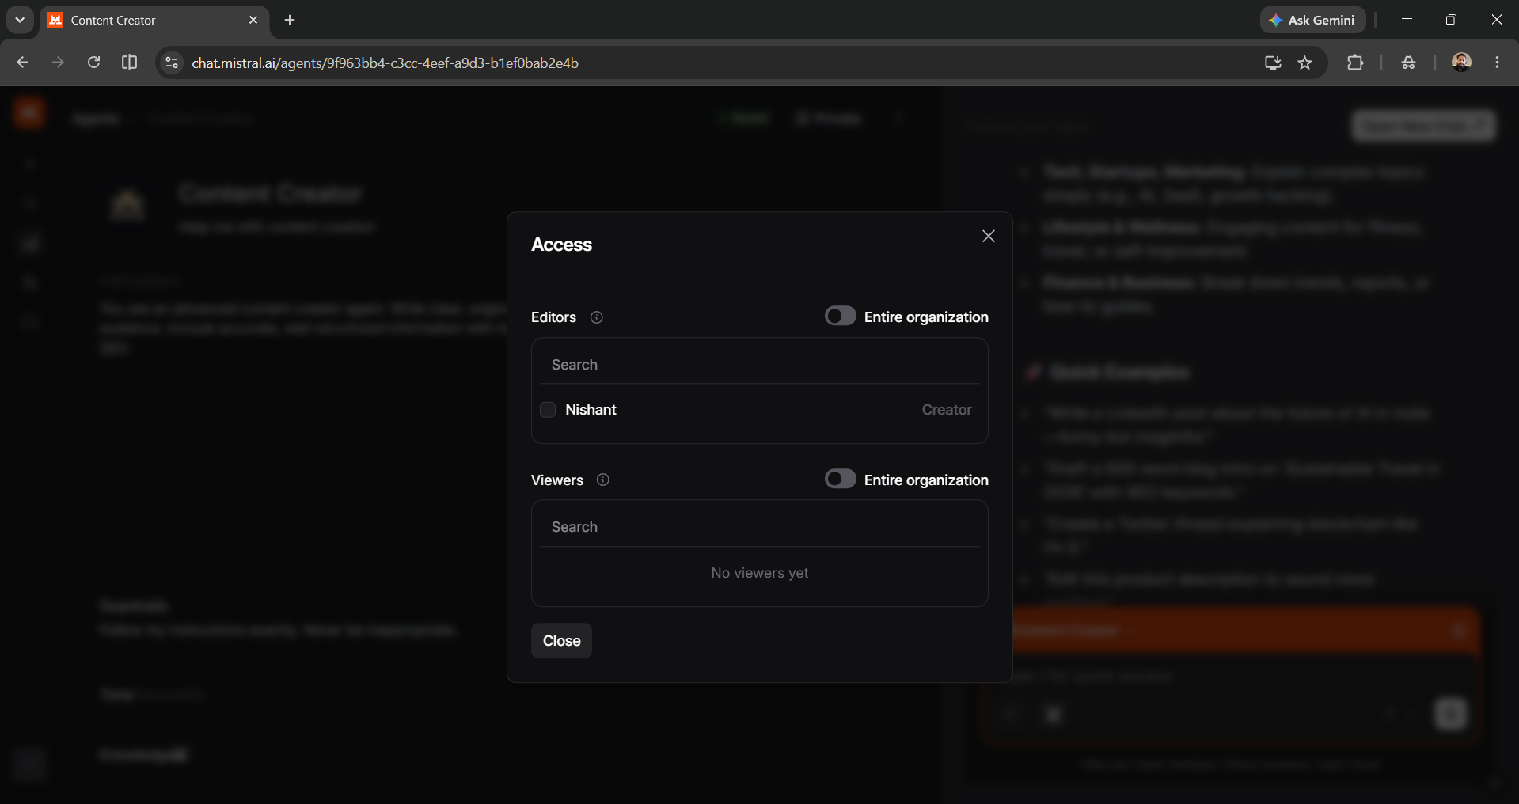The image size is (1519, 804).
Task: Bookmark this page with the star icon
Action: pos(1305,63)
